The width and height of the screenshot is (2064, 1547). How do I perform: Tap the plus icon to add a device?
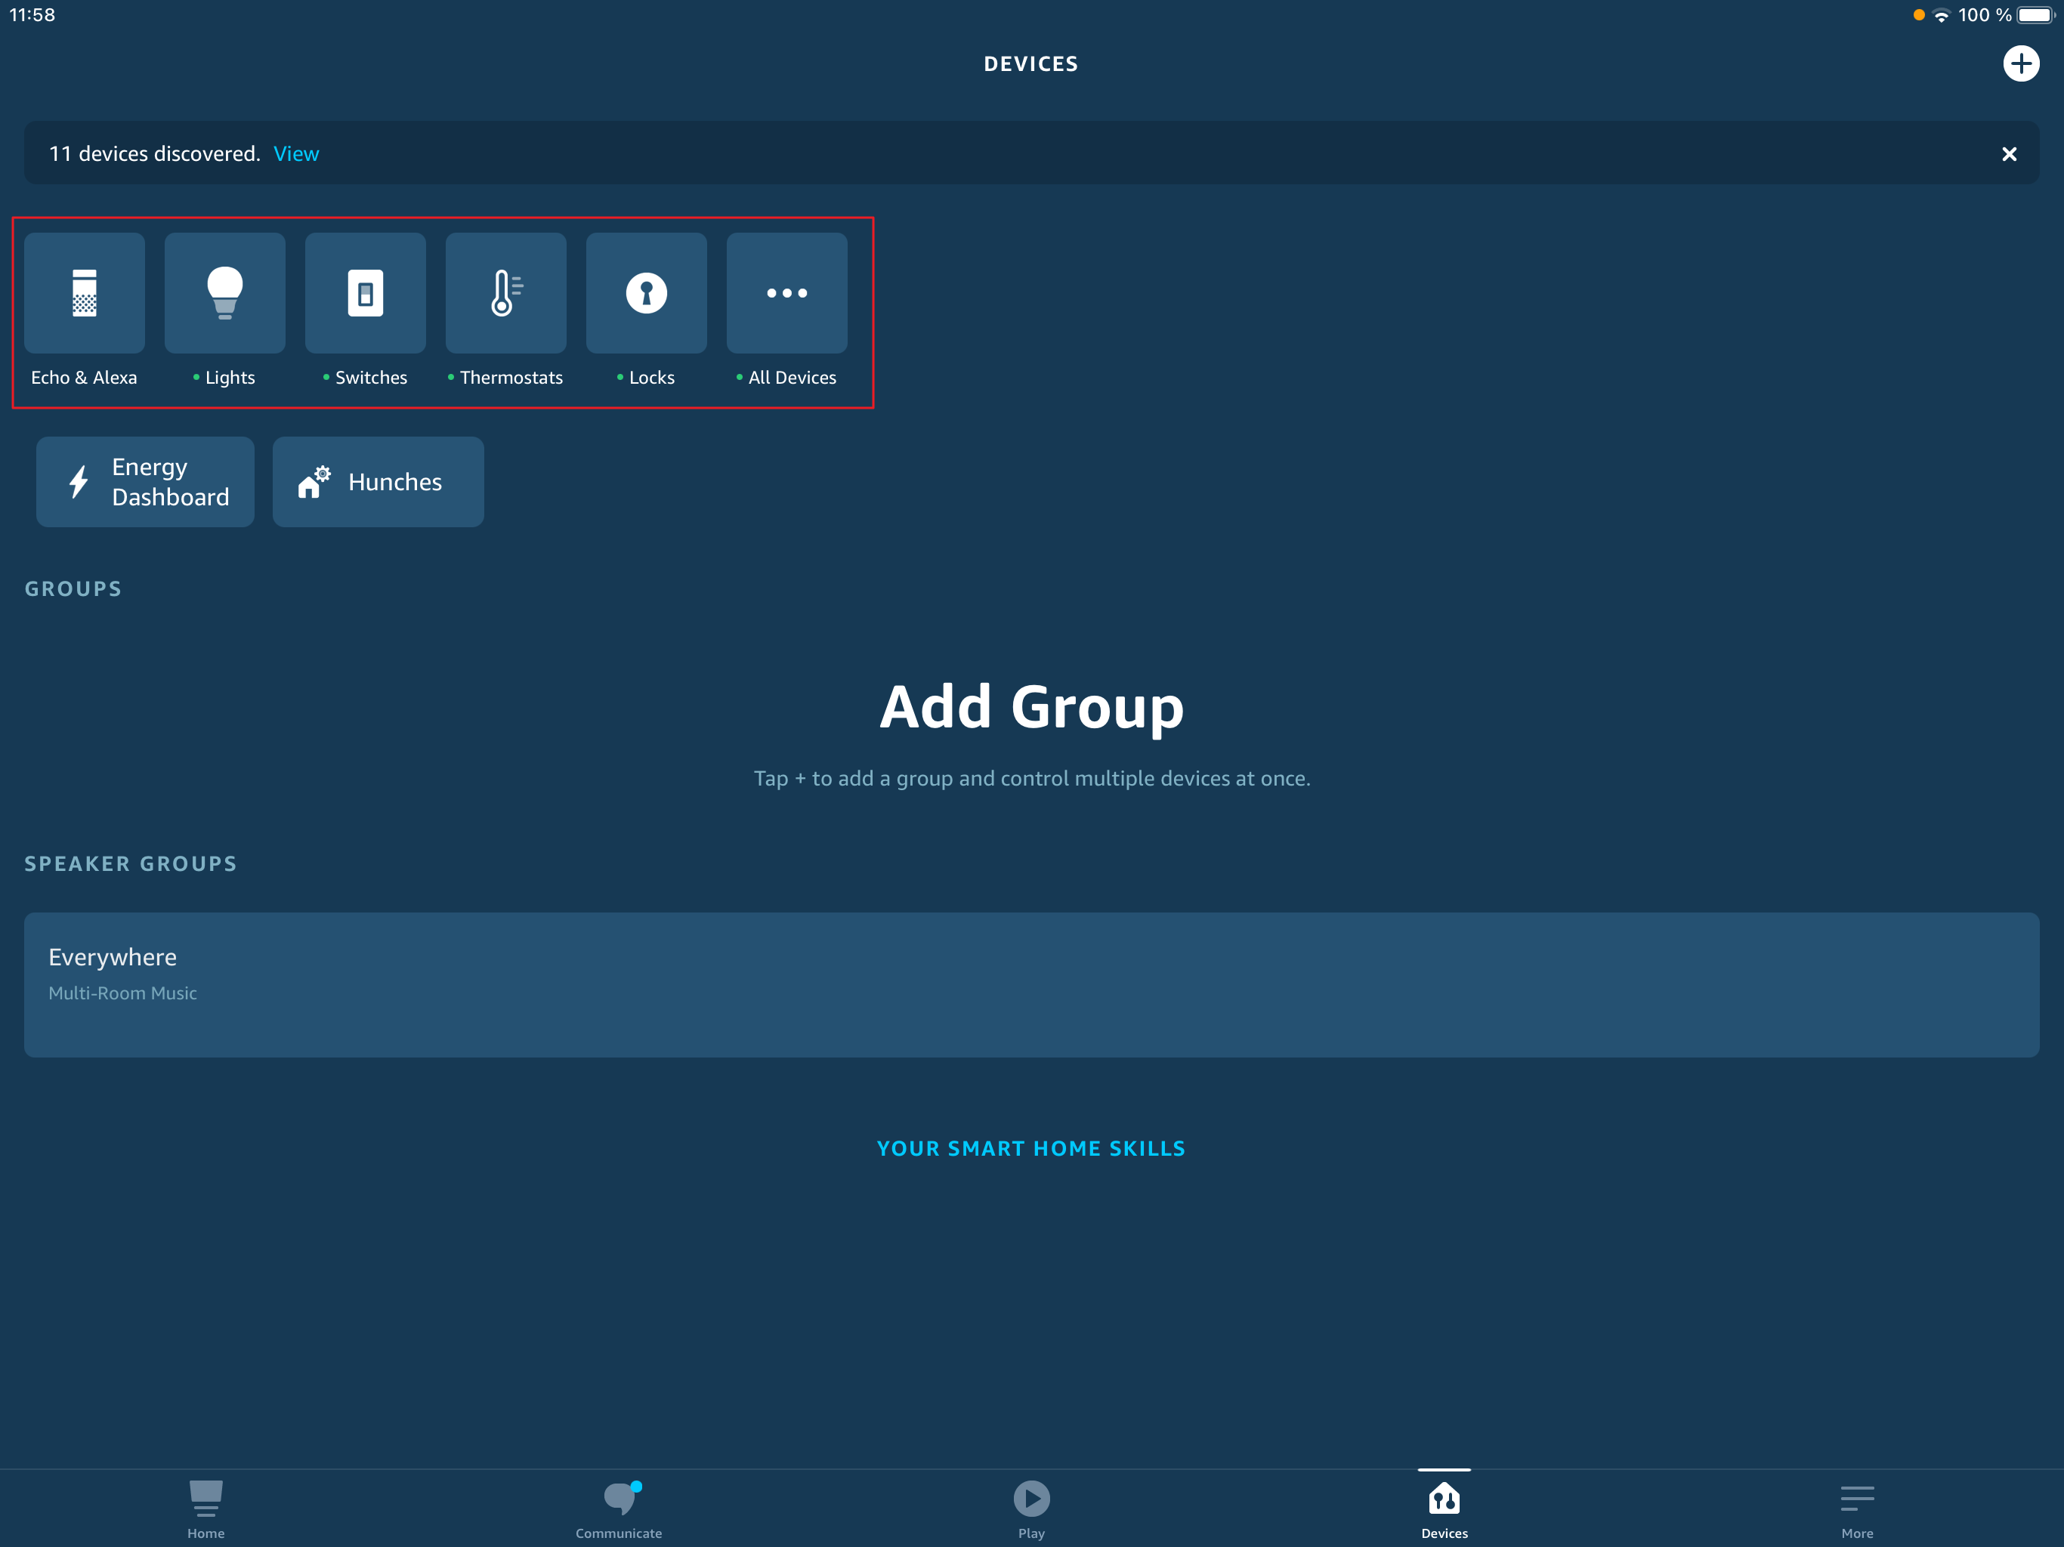pyautogui.click(x=2021, y=63)
